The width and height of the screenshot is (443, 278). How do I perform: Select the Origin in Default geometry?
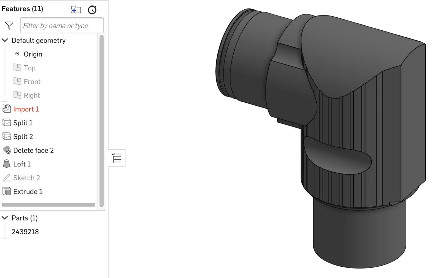tap(33, 54)
